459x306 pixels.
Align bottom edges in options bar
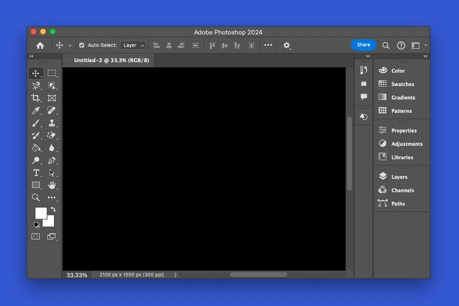coord(237,45)
